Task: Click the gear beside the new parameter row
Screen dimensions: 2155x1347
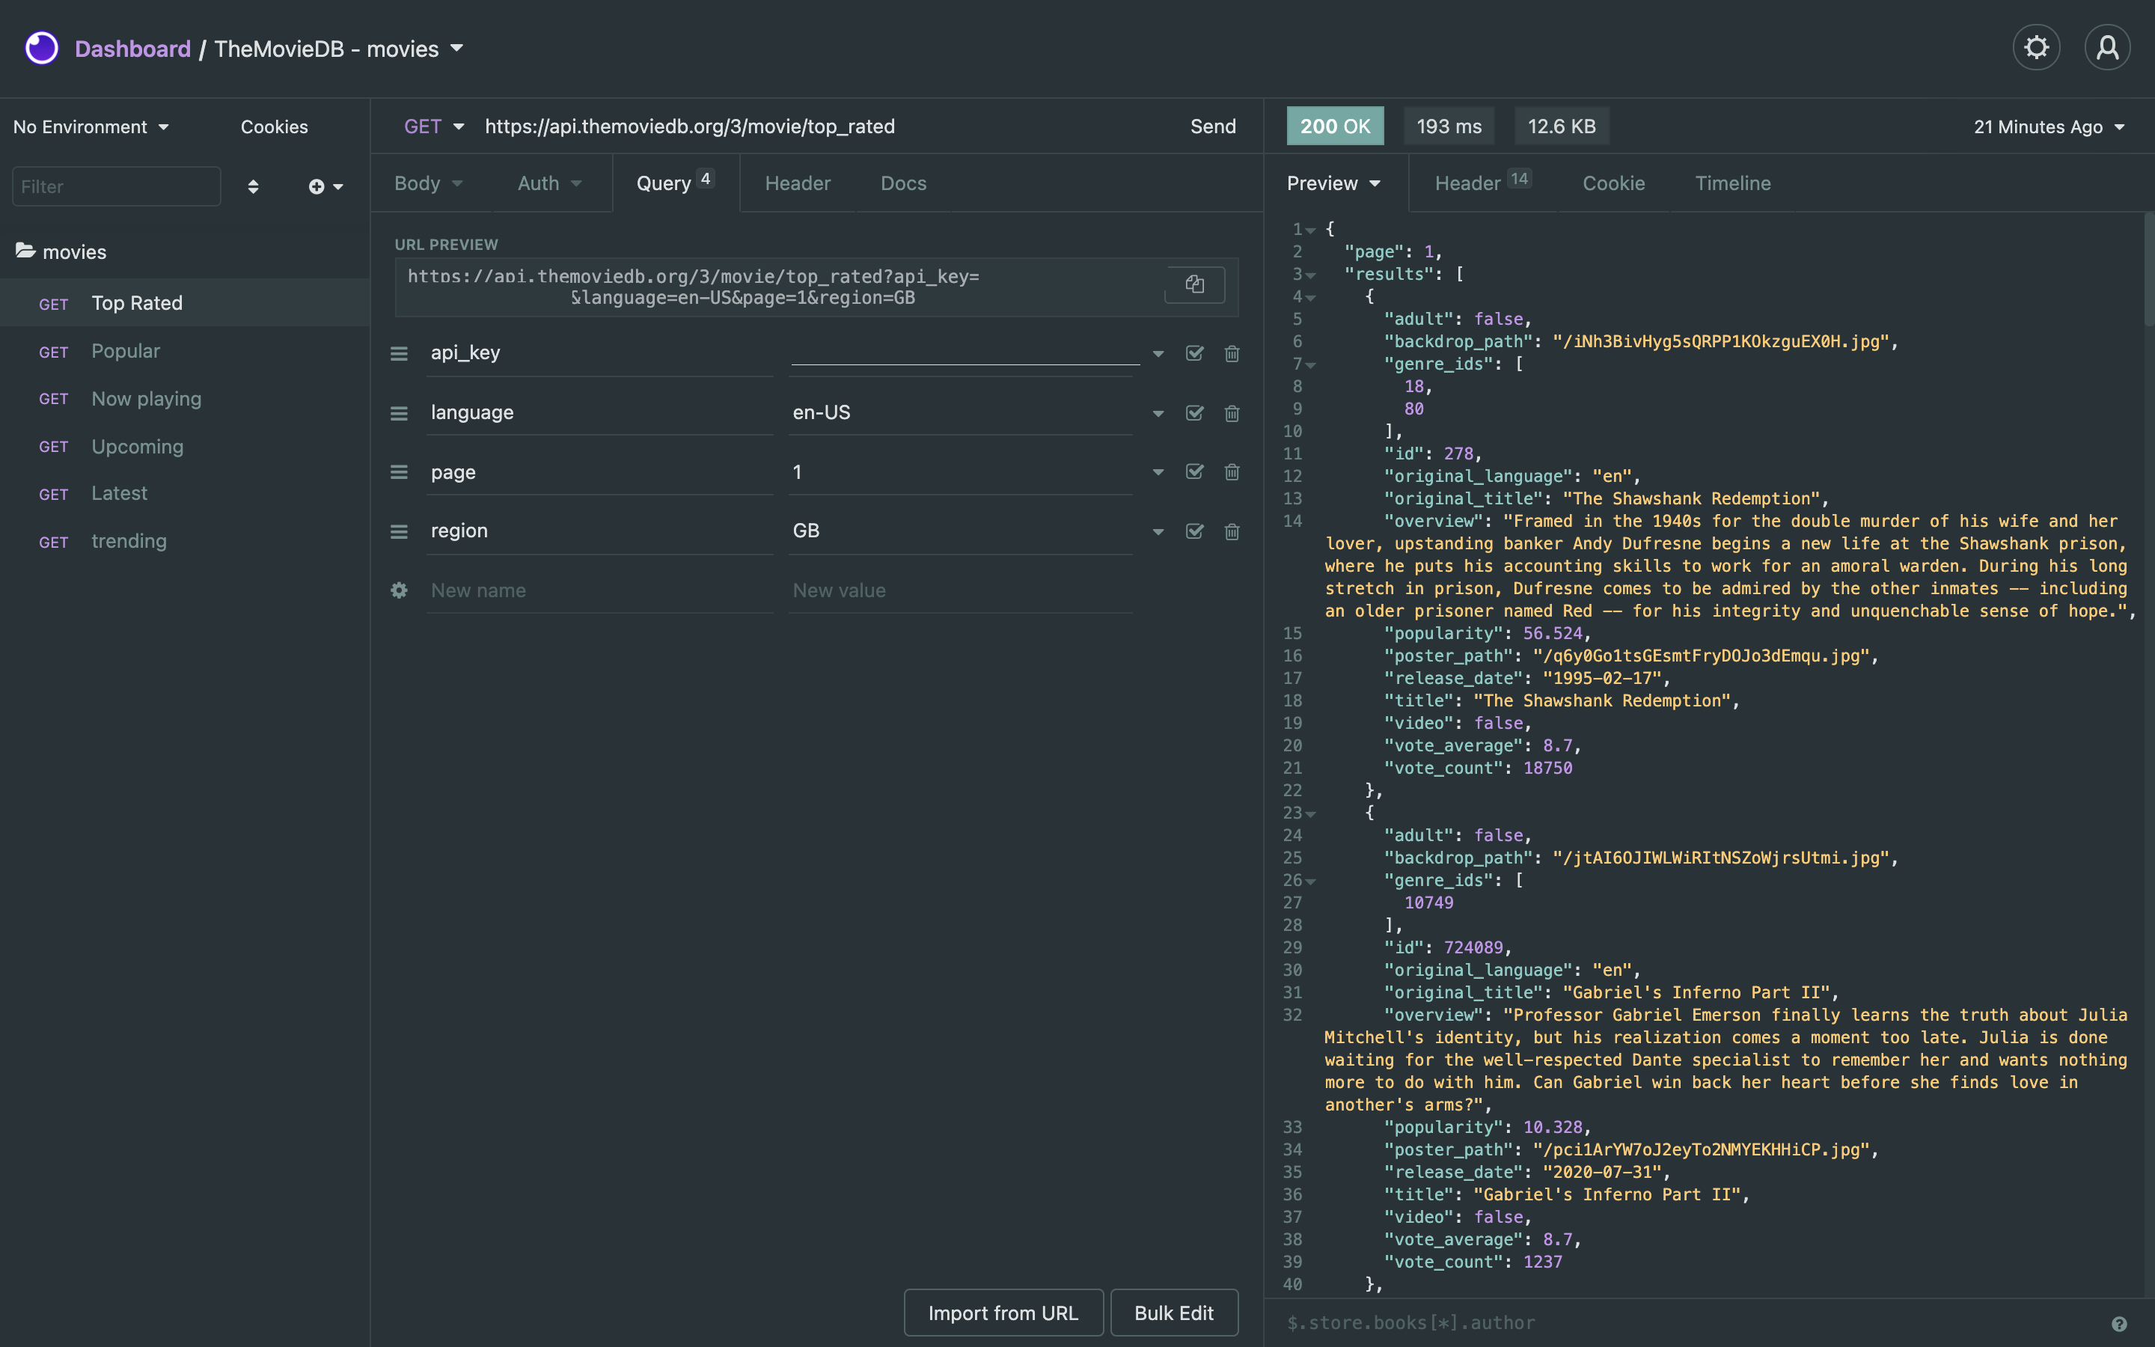Action: pos(399,590)
